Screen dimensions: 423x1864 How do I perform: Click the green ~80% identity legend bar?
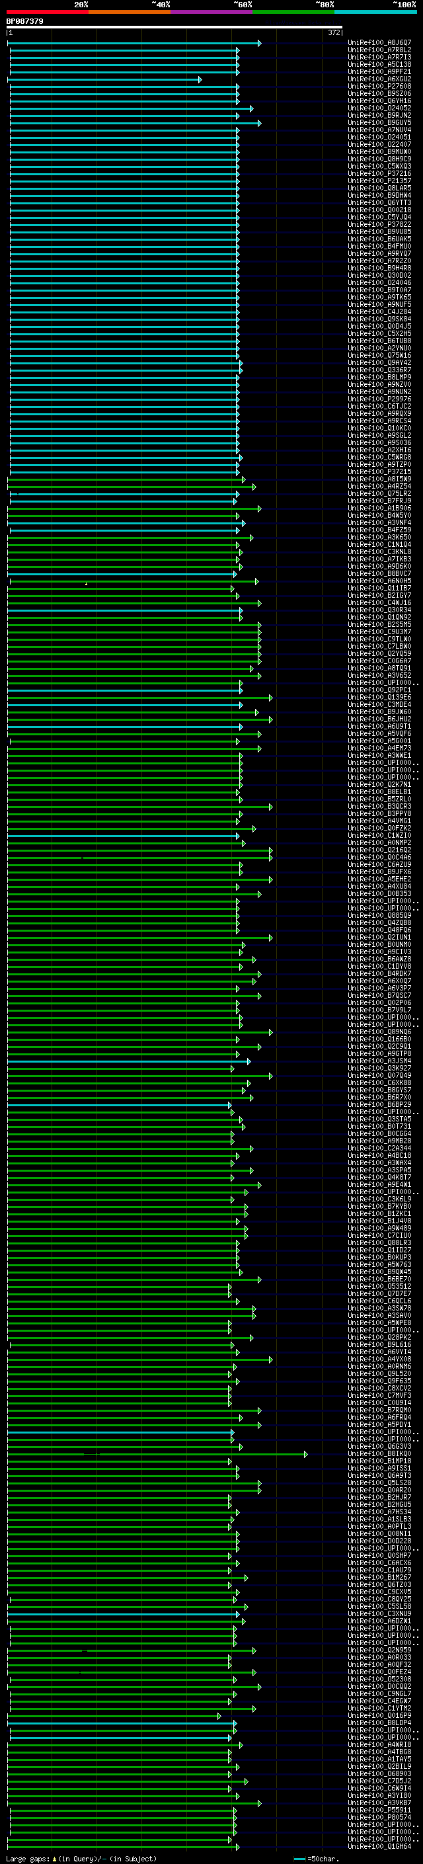(x=293, y=12)
